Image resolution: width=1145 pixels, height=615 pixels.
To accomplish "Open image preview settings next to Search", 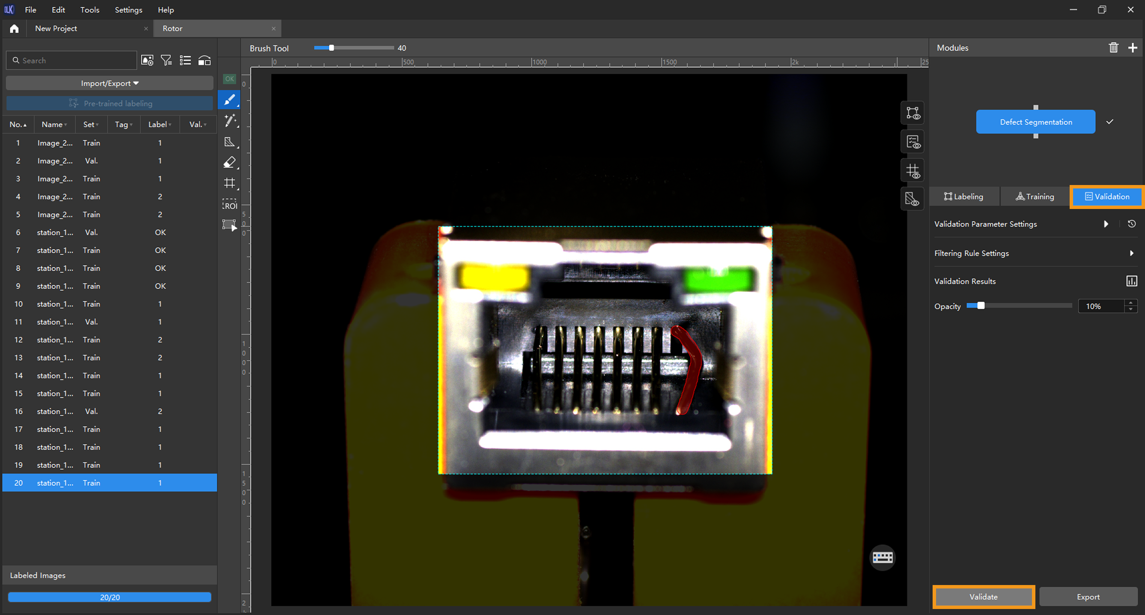I will tap(147, 60).
